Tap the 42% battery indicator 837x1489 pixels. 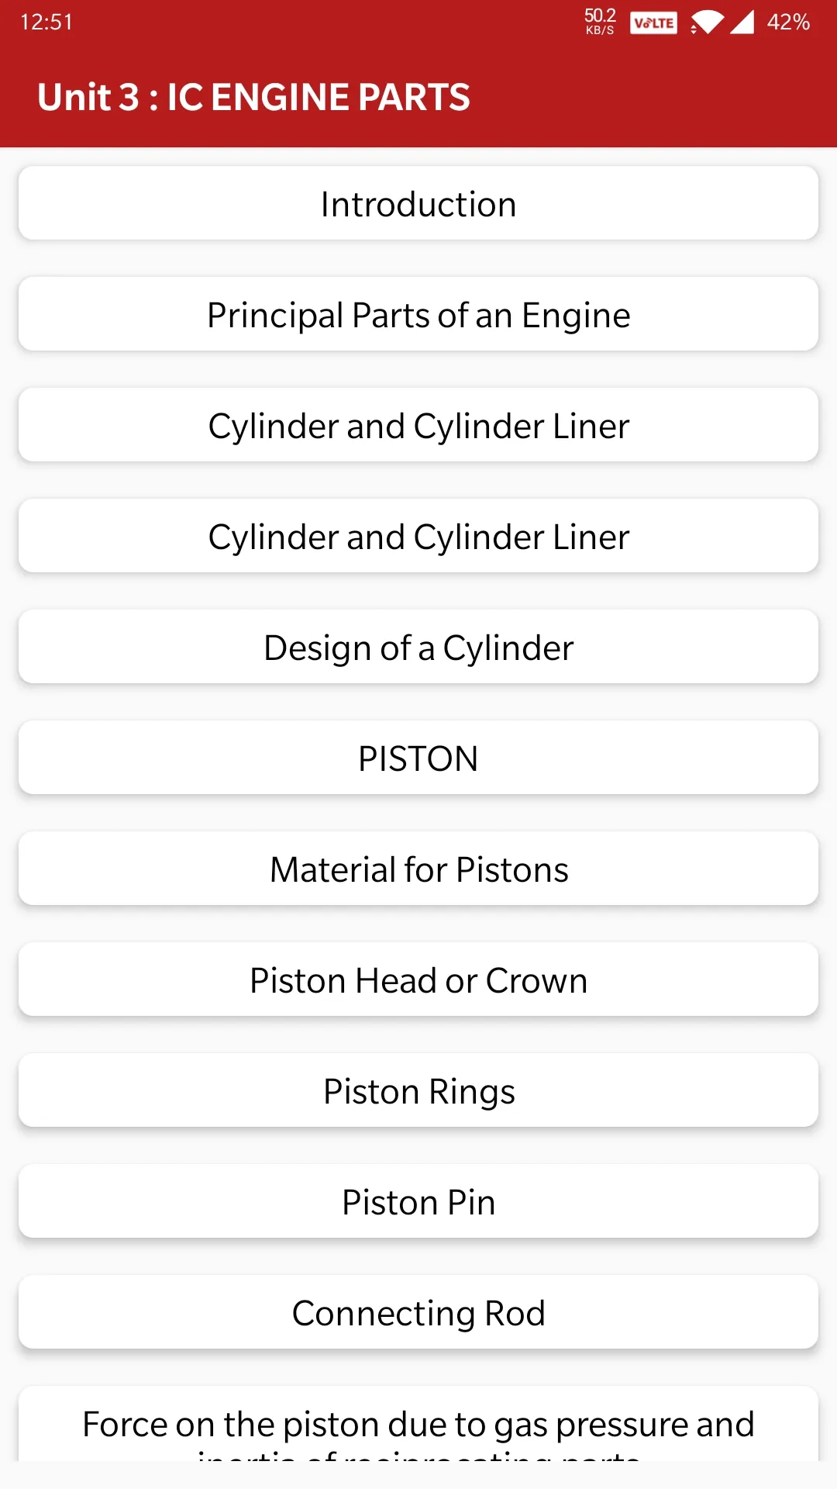click(x=788, y=22)
